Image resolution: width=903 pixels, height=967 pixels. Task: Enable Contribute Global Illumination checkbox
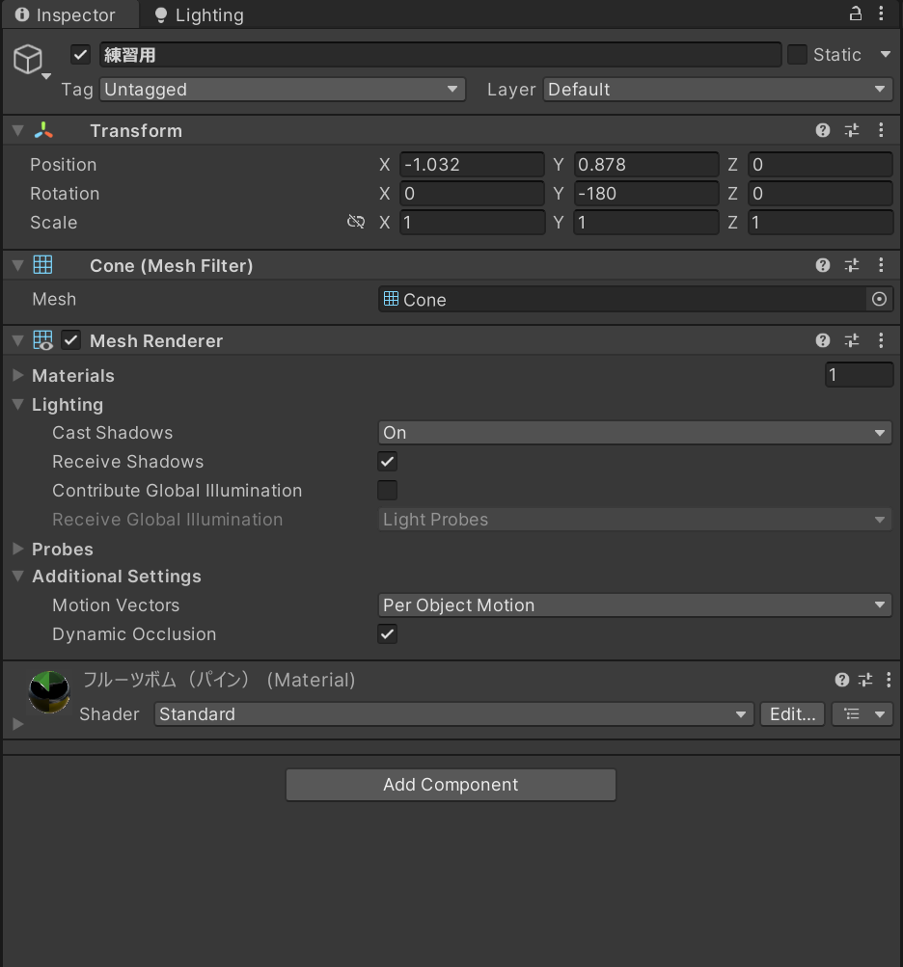tap(387, 491)
